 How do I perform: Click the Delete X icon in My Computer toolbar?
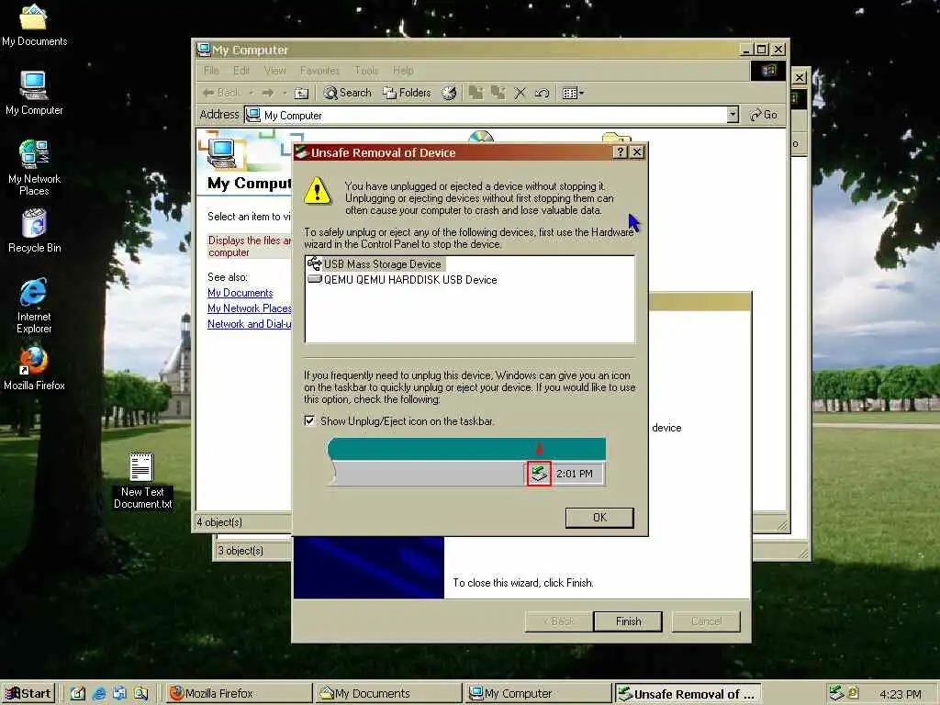point(520,93)
